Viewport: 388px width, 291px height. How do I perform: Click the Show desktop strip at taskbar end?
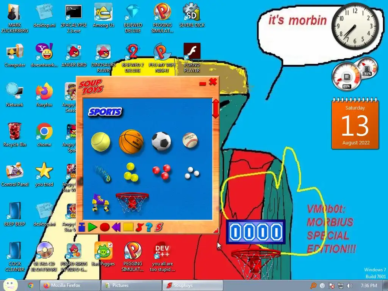click(x=385, y=286)
